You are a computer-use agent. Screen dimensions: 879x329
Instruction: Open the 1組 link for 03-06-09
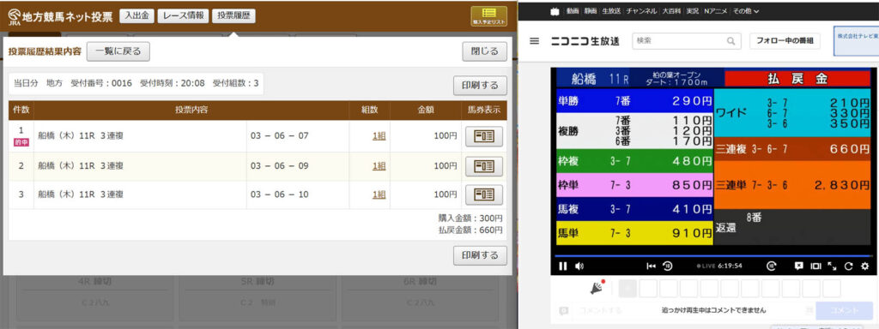click(x=379, y=166)
